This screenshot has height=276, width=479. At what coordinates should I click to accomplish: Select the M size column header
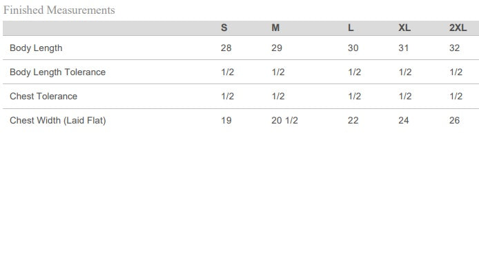pyautogui.click(x=275, y=28)
